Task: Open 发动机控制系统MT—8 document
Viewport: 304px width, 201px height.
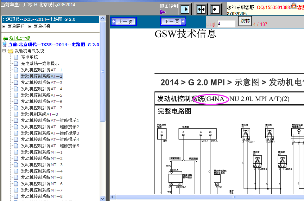Action: point(42,196)
